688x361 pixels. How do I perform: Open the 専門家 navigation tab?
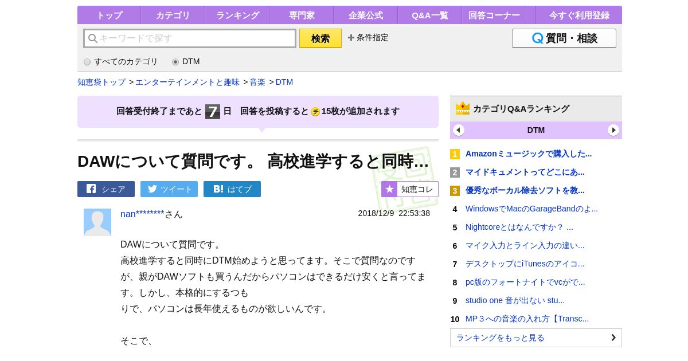pos(301,15)
